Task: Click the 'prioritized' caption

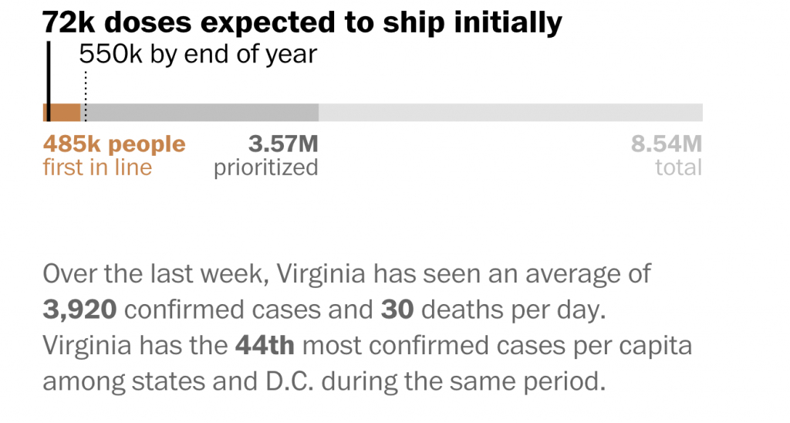Action: click(266, 168)
